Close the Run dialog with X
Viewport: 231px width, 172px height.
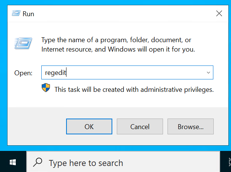pyautogui.click(x=219, y=14)
